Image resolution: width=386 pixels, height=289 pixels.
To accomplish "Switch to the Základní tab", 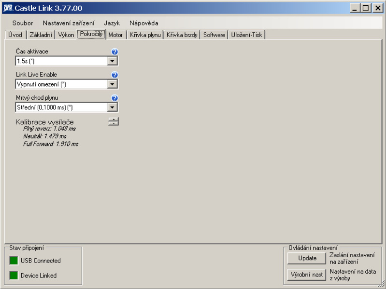I will coord(41,35).
